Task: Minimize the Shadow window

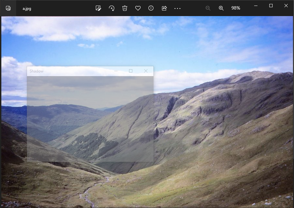Action: click(116, 71)
